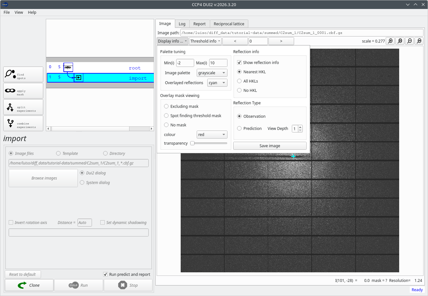Select the Nearest HKL option
Screen dimensions: 428x296
239,72
